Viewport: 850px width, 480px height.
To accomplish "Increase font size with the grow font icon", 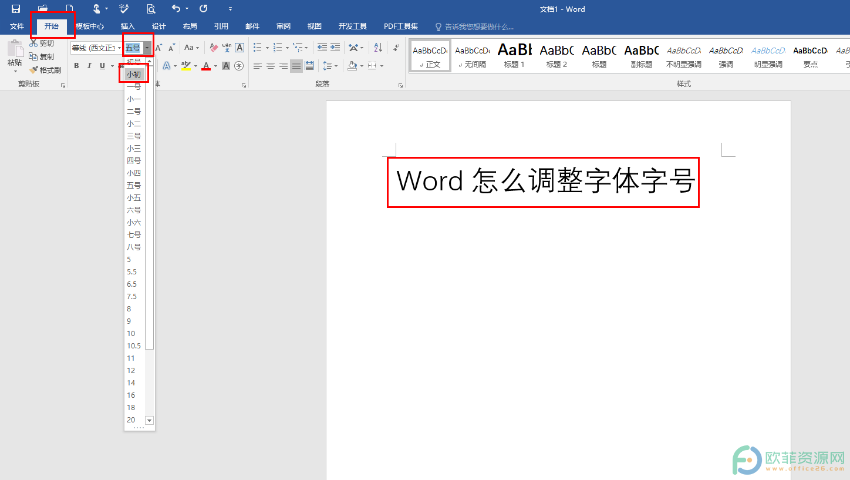I will (158, 48).
